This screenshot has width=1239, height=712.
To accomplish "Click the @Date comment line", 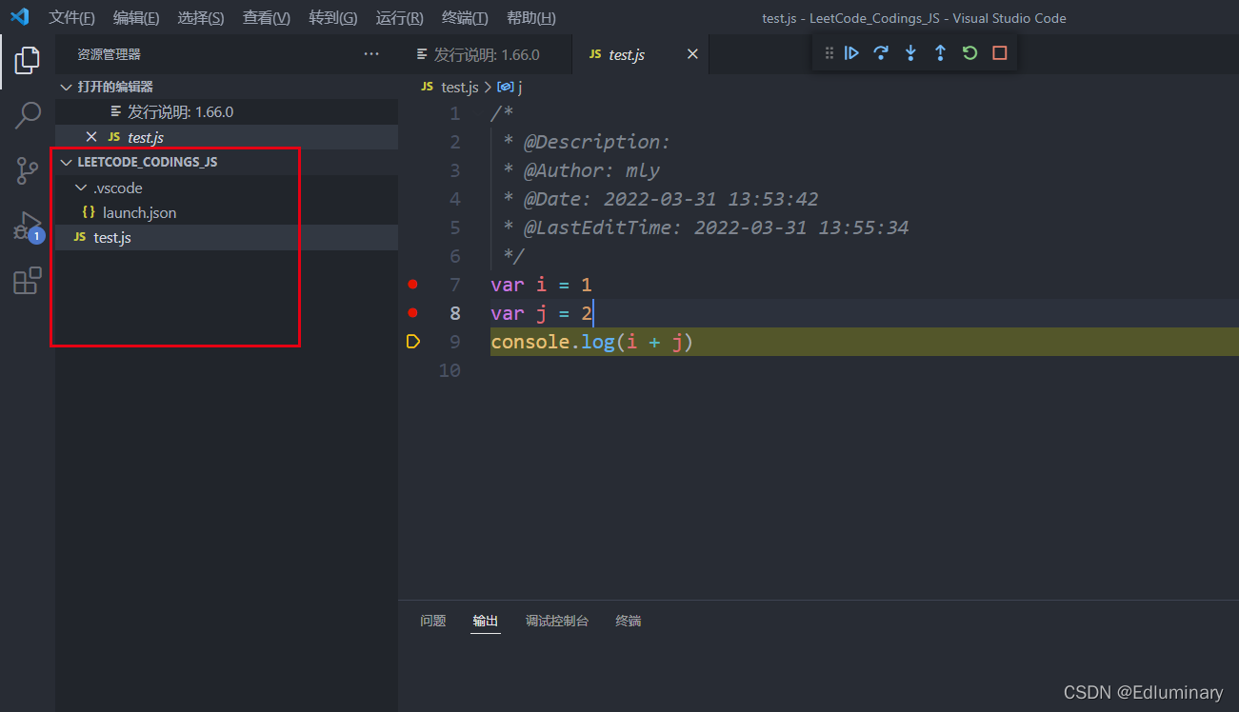I will 660,199.
